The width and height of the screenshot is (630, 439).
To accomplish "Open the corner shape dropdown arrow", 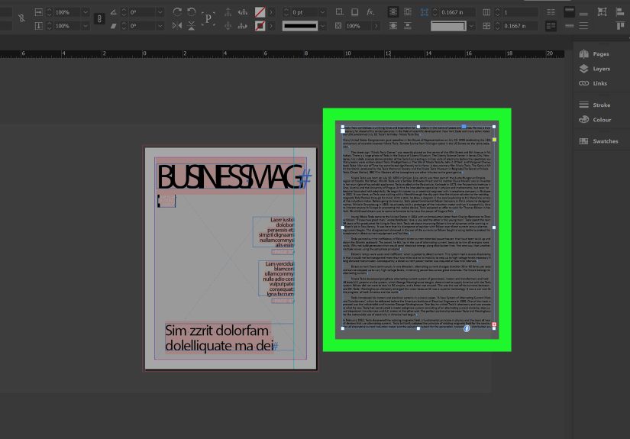I will [471, 26].
